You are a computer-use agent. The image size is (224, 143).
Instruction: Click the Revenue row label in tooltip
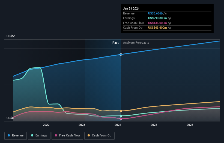point(129,13)
